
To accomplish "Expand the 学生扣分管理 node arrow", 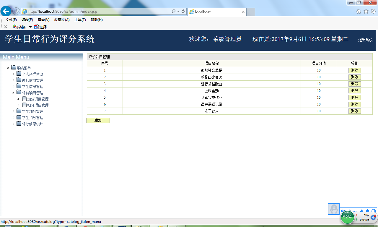I will [13, 117].
